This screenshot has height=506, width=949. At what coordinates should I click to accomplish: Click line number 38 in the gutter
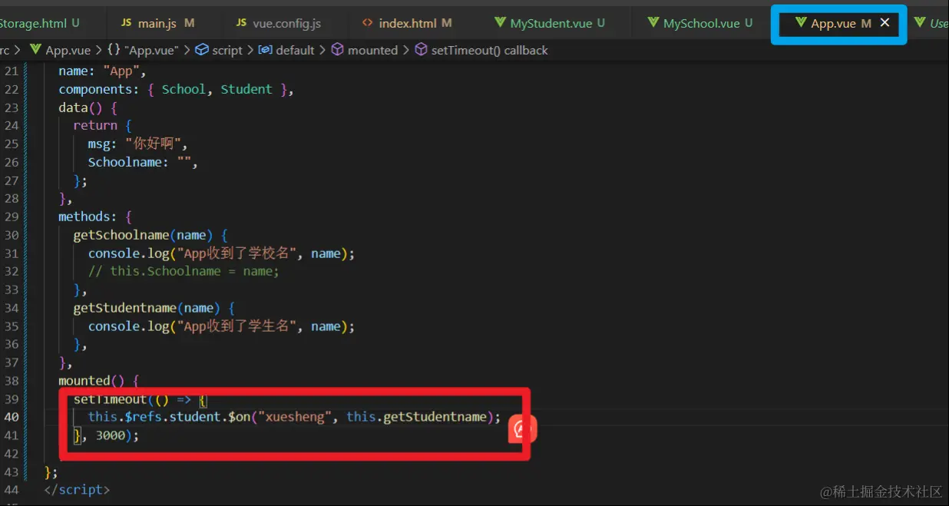(x=11, y=380)
